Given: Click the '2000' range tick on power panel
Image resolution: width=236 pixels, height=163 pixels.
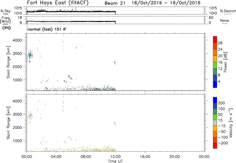Looking at the screenshot, I should pyautogui.click(x=18, y=66).
